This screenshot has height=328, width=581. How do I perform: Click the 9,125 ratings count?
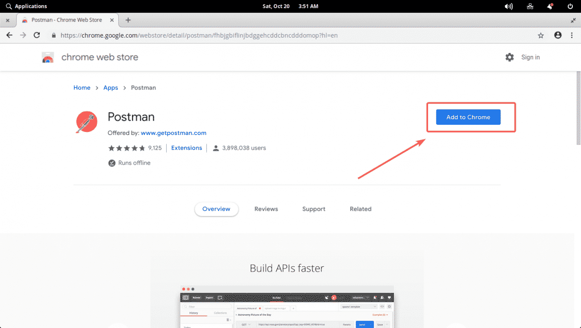(x=155, y=148)
